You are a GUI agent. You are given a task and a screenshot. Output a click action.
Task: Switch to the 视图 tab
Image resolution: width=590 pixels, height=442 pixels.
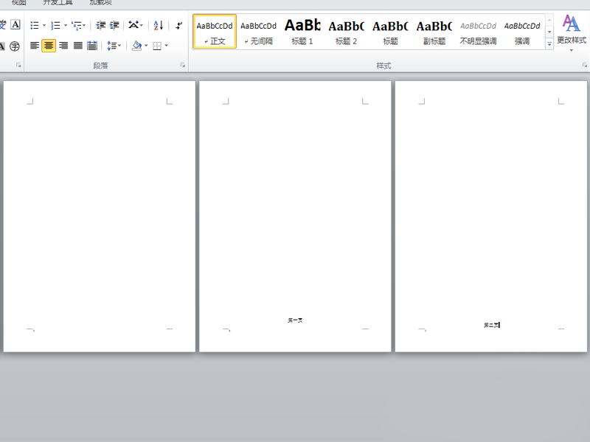(x=18, y=3)
